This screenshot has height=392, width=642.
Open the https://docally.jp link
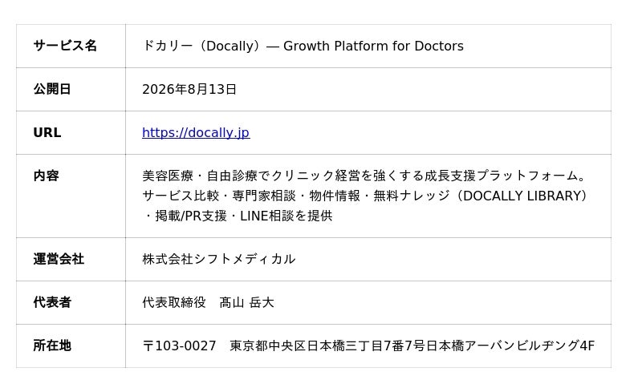tap(196, 132)
